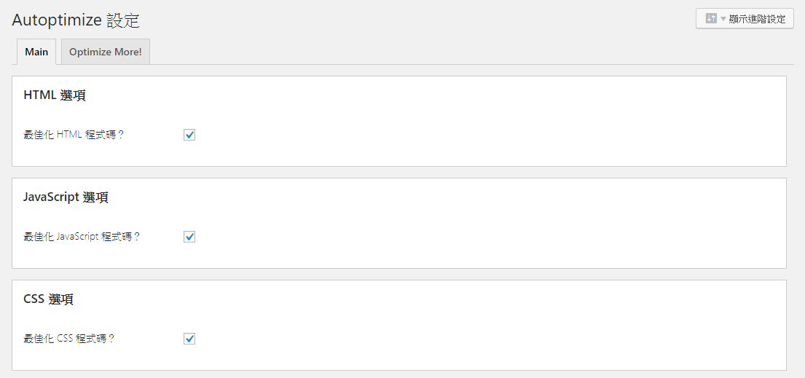805x378 pixels.
Task: Click the HTML 選項 section heading
Action: click(55, 95)
